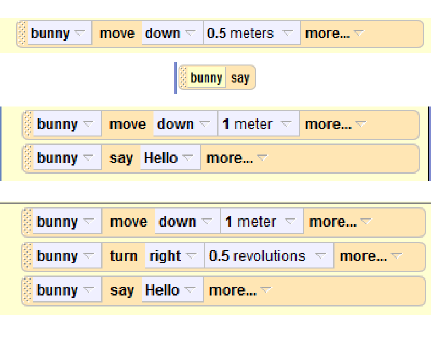The height and width of the screenshot is (345, 431).
Task: Expand more... in move row directly above turn row
Action: (340, 222)
